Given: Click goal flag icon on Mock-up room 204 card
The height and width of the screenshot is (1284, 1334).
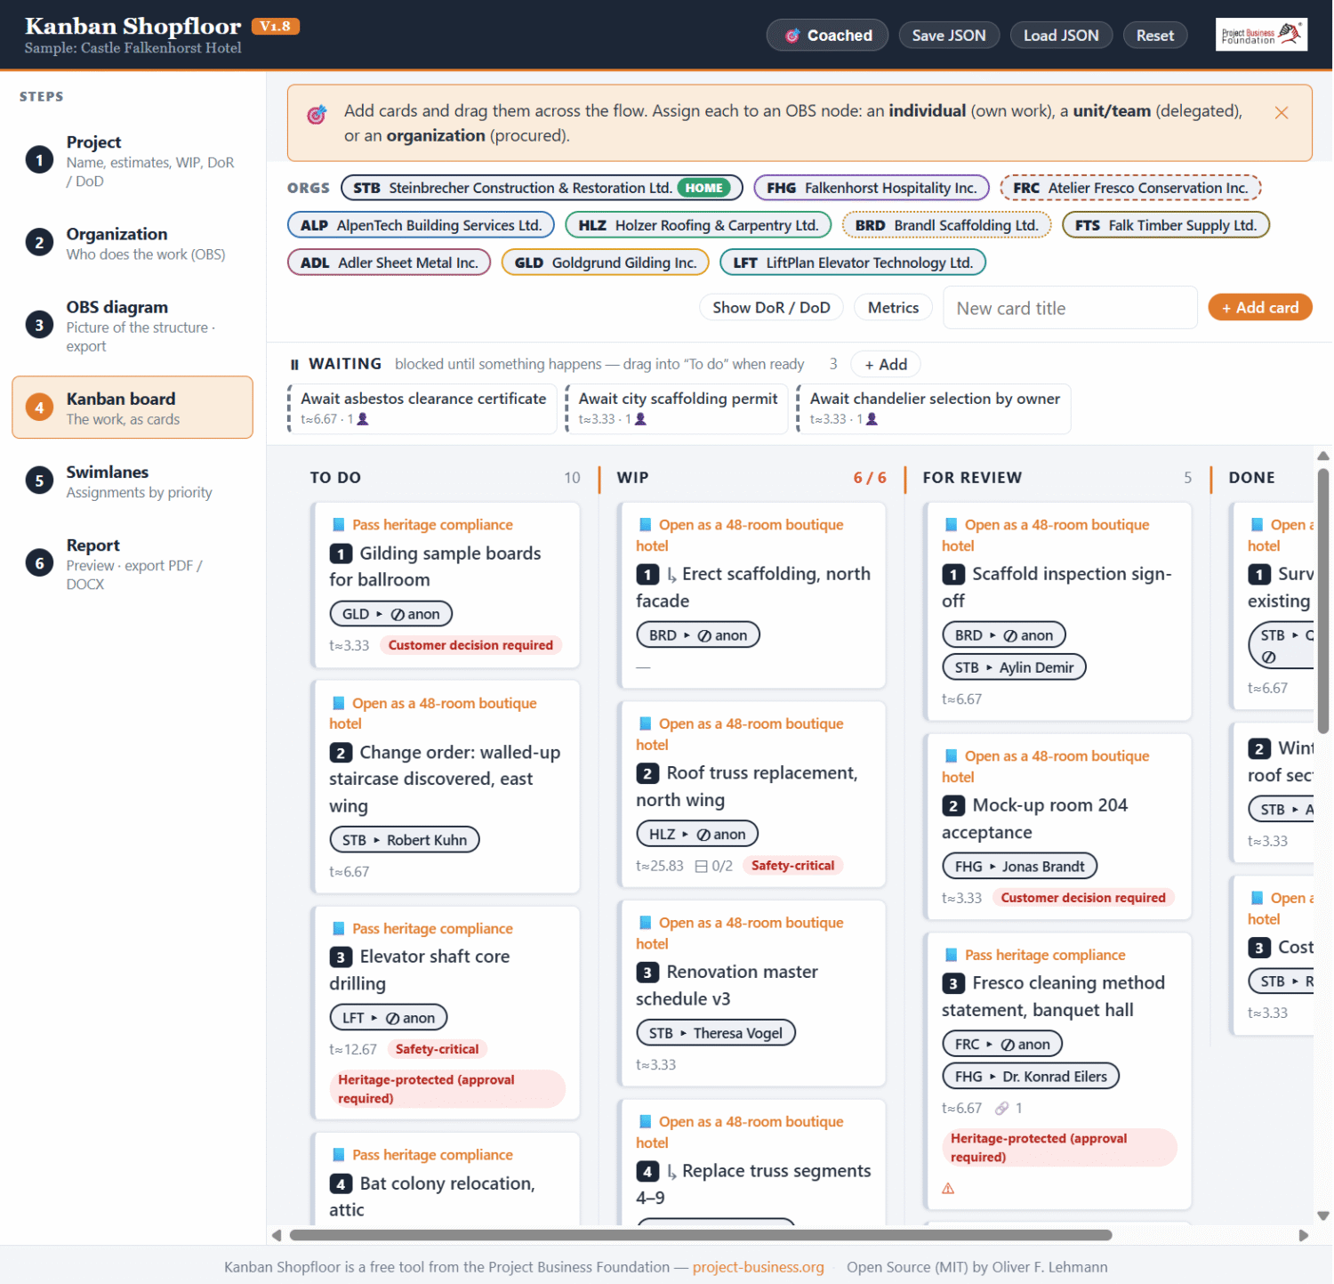Looking at the screenshot, I should (951, 756).
